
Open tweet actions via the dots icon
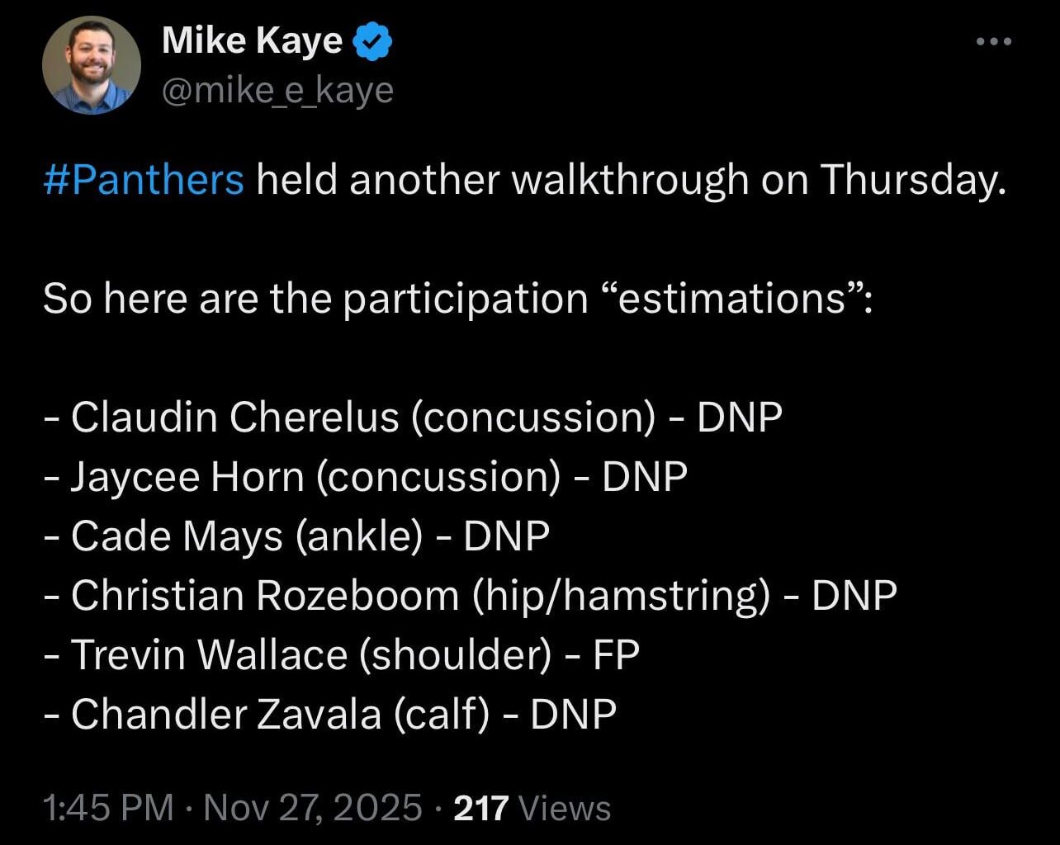[994, 40]
